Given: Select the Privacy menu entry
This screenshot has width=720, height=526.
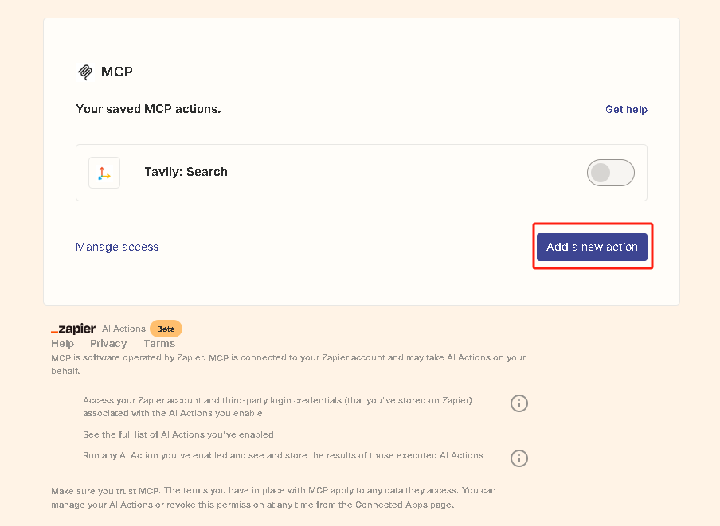Looking at the screenshot, I should [108, 343].
